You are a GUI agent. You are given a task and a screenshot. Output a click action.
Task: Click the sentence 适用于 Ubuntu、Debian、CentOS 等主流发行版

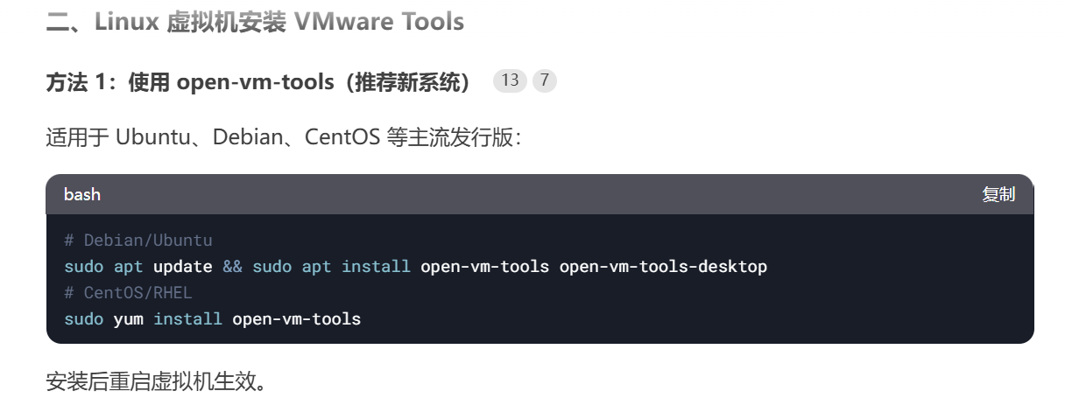(x=284, y=138)
